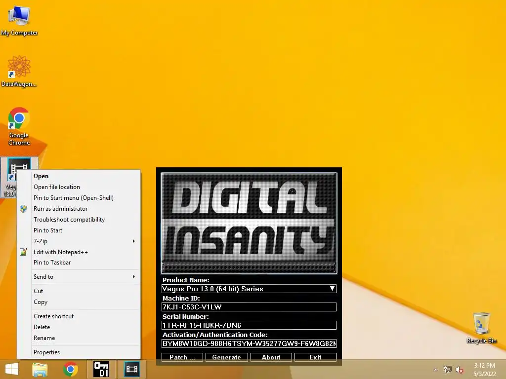Open the DataWagon desktop shortcut
This screenshot has width=506, height=379.
point(19,71)
